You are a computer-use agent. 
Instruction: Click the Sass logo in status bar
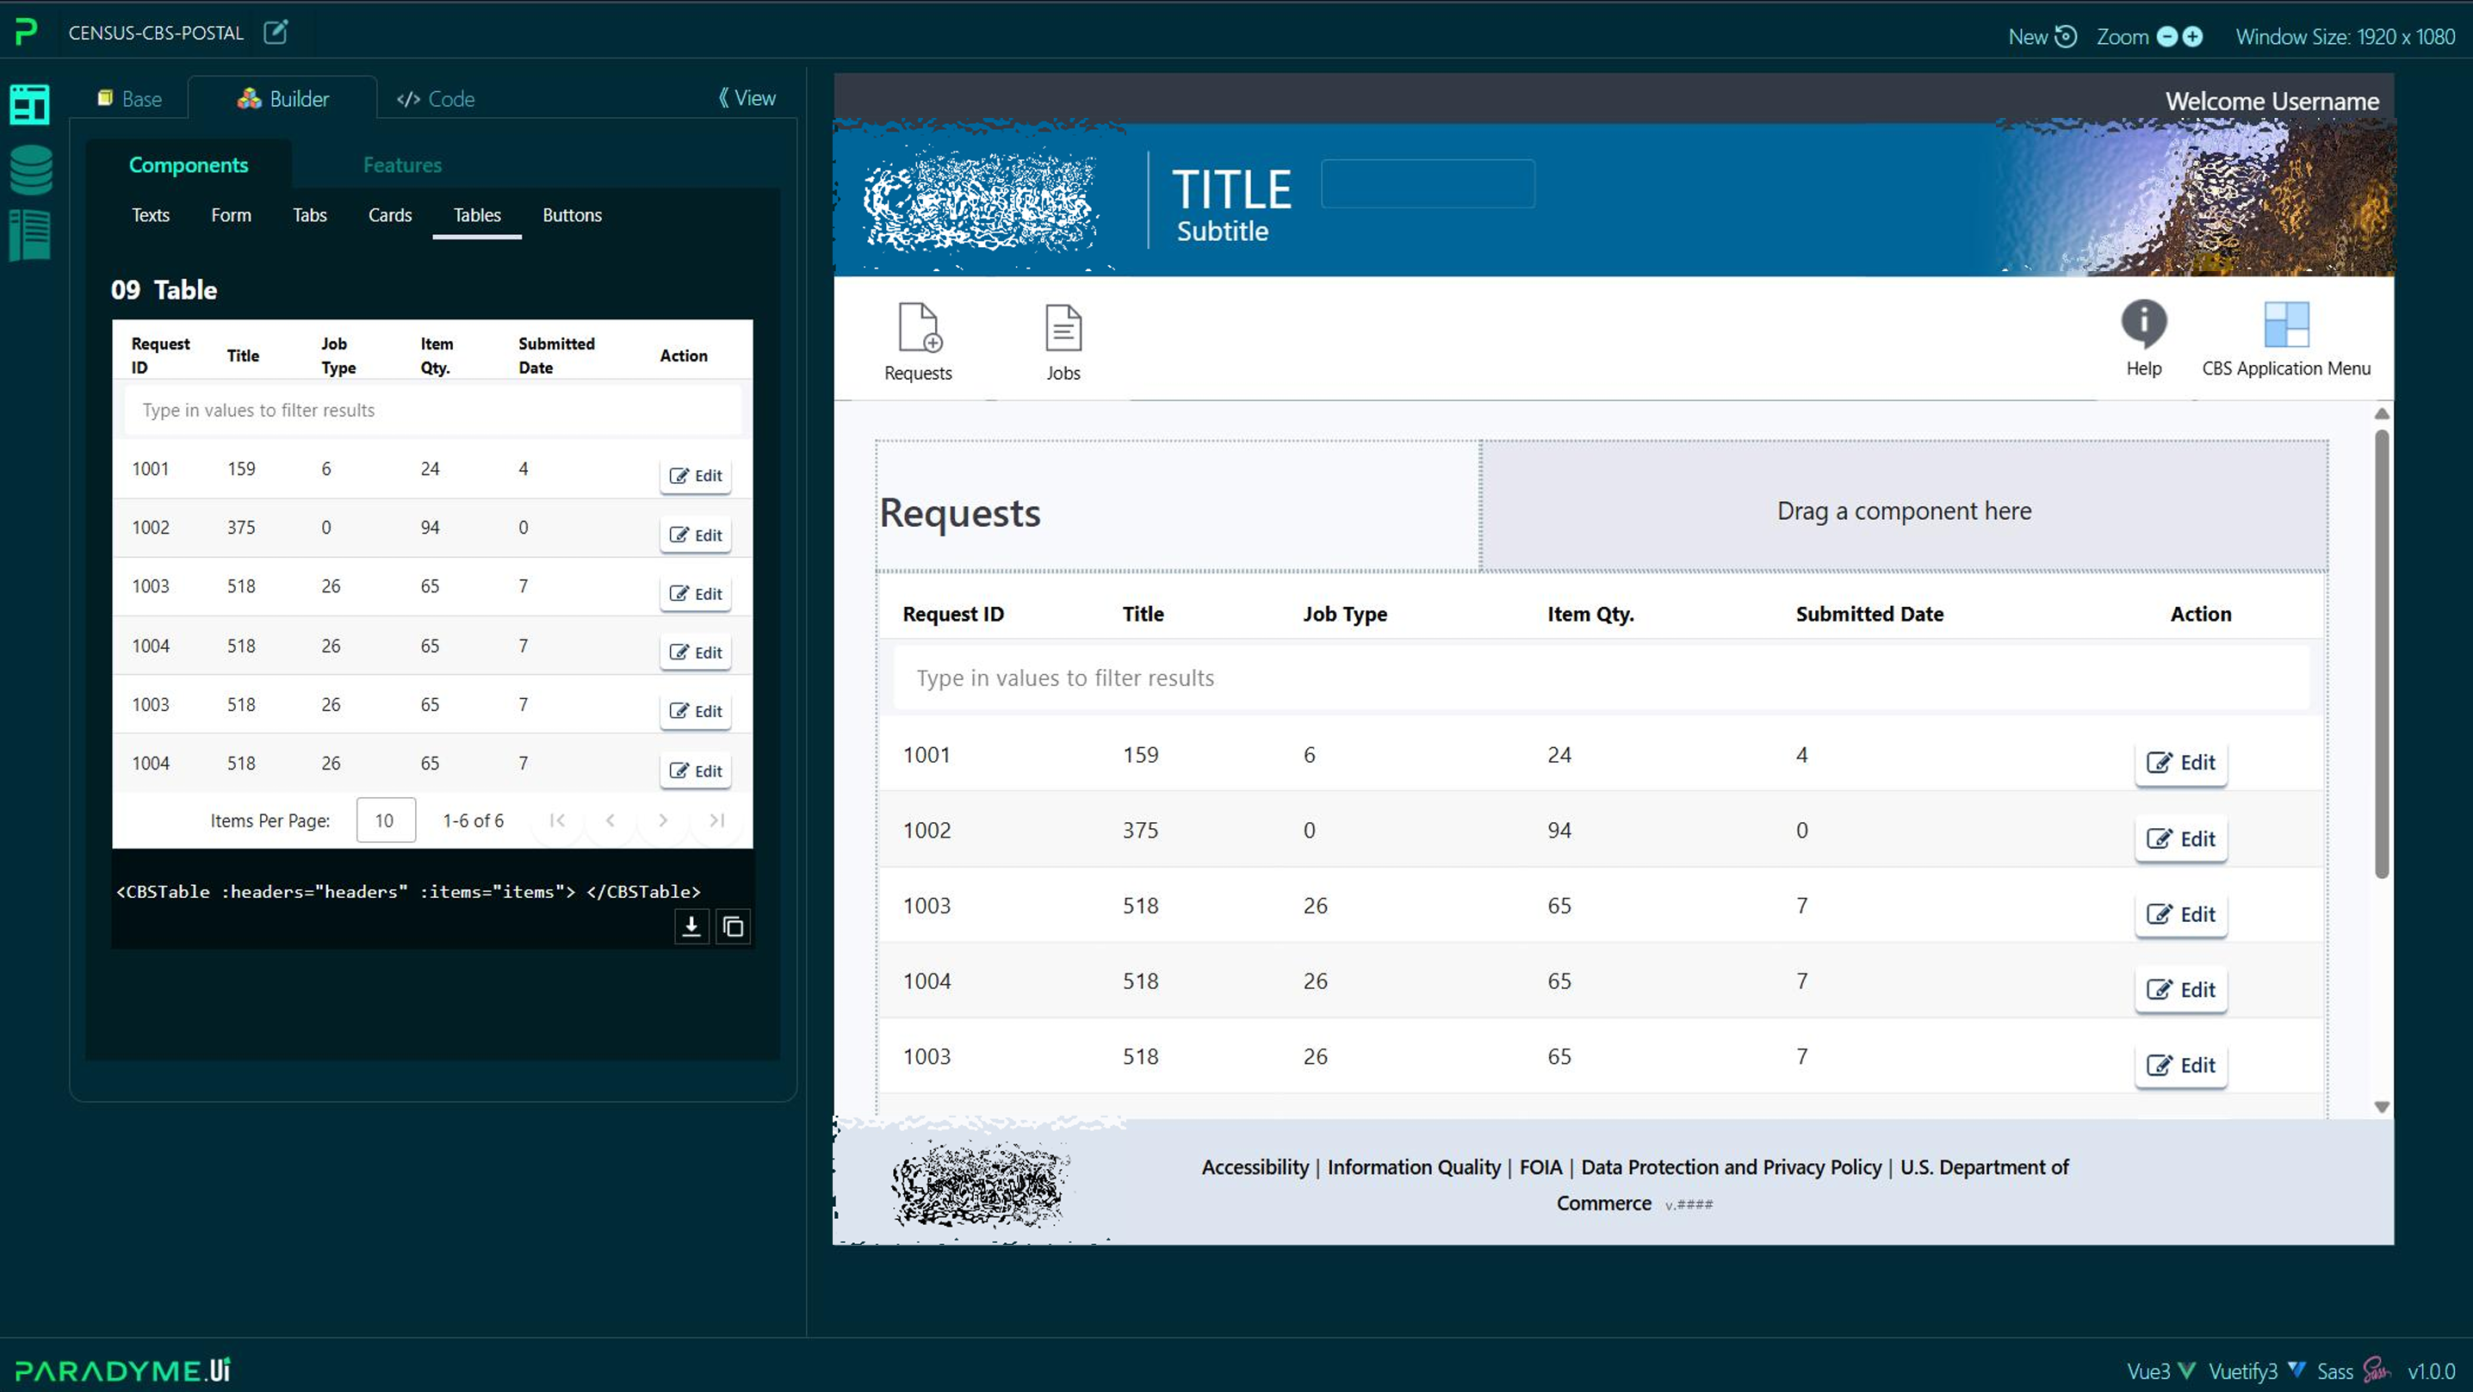(2377, 1370)
